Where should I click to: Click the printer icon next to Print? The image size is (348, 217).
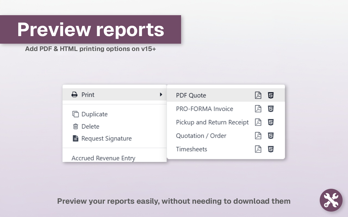pos(74,94)
